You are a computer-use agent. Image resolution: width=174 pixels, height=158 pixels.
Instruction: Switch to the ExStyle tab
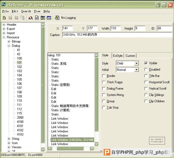click(118, 56)
